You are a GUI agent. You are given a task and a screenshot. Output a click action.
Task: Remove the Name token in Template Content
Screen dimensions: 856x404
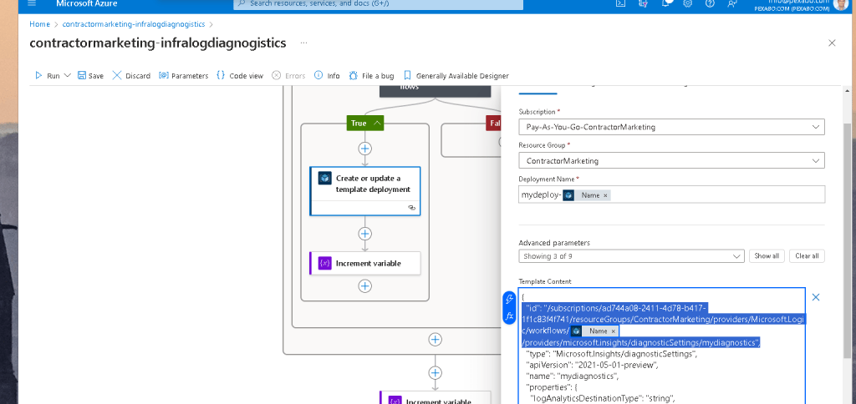click(x=613, y=331)
